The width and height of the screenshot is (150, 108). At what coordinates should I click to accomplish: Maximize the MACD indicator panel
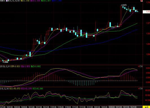click(140, 66)
